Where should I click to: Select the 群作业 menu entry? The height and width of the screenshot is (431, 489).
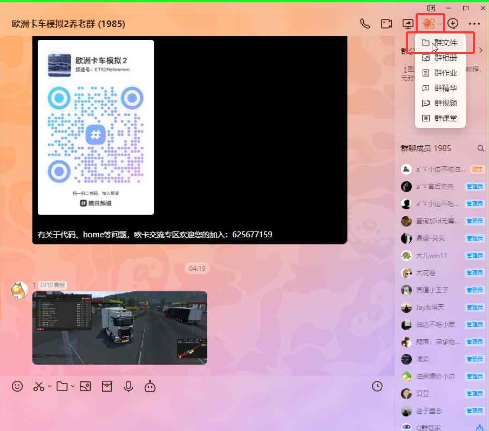(x=440, y=73)
